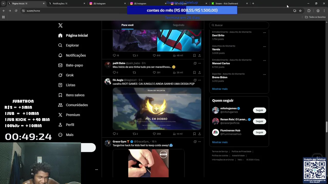The height and width of the screenshot is (184, 328).
Task: Open Política de Privacidade link
Action: click(241, 152)
